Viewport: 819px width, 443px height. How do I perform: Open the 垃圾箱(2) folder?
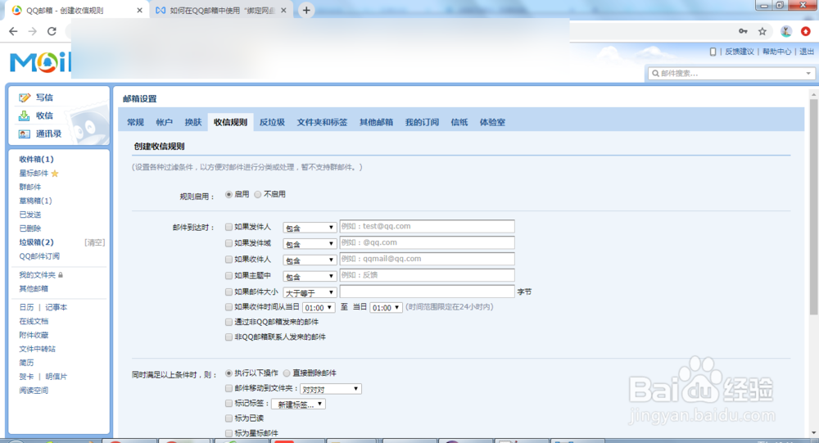(x=36, y=242)
